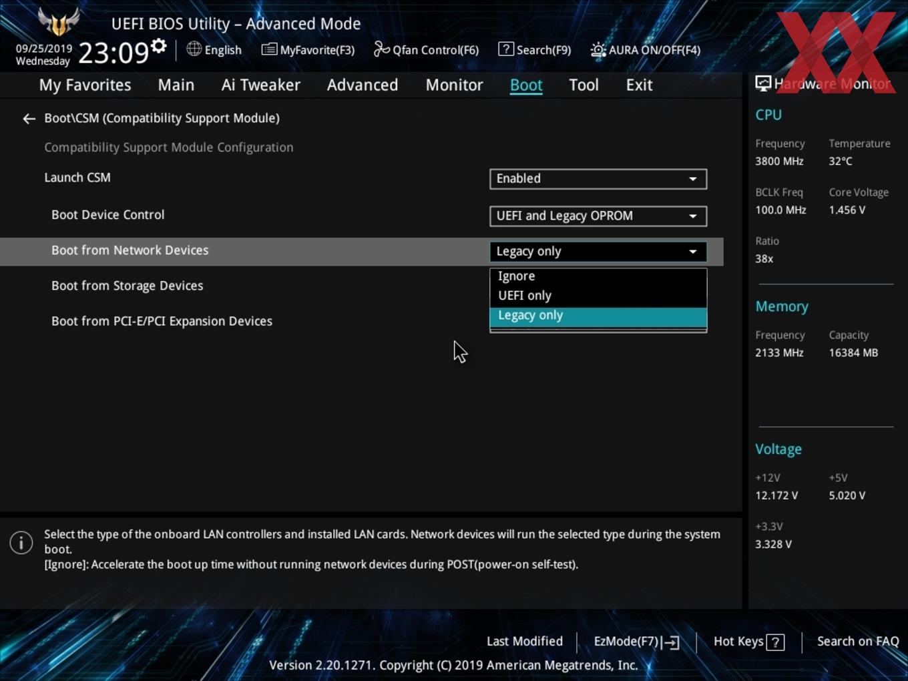Select Legacy only highlighted option
The width and height of the screenshot is (908, 681).
598,316
